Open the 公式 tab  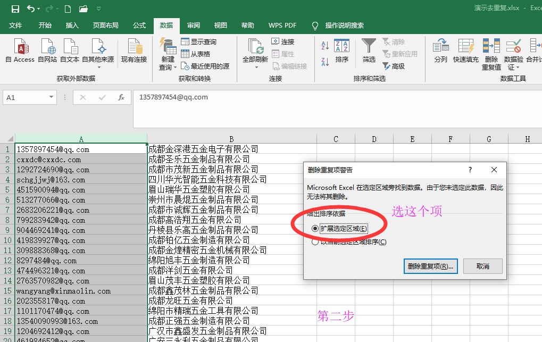(139, 25)
